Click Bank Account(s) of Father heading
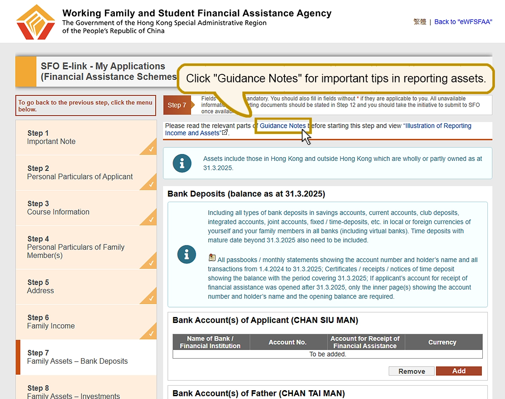This screenshot has height=399, width=505. pyautogui.click(x=258, y=393)
